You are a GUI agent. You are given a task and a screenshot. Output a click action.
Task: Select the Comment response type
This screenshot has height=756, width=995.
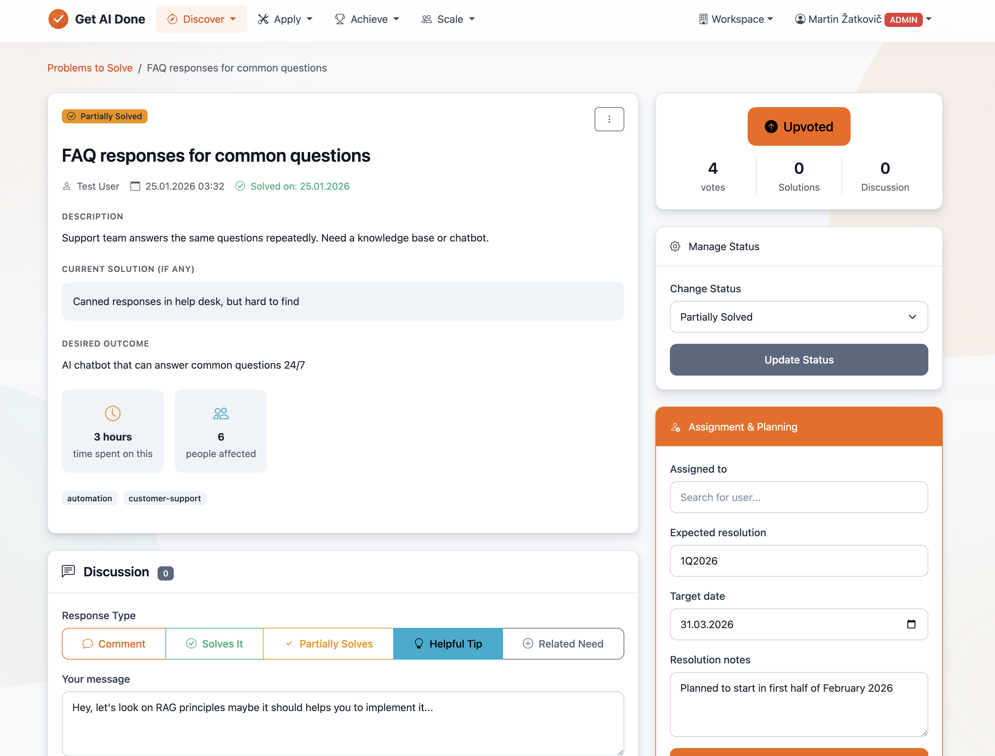pos(114,644)
